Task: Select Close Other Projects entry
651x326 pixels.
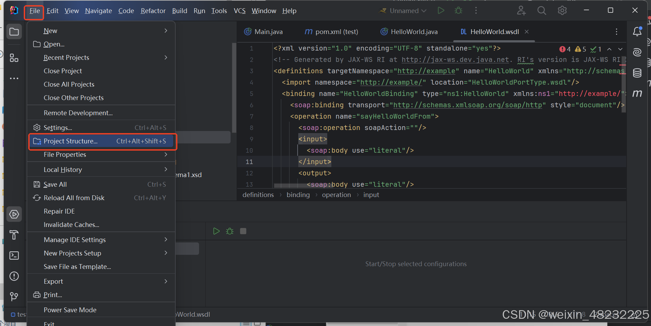Action: pos(101,98)
